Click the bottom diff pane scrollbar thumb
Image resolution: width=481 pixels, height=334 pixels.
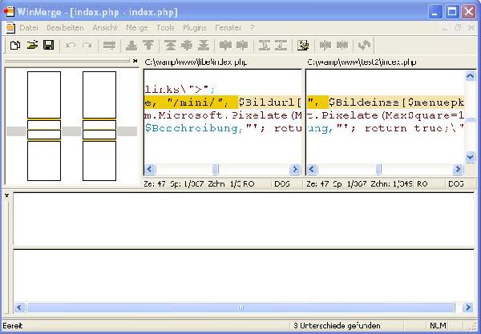240,308
